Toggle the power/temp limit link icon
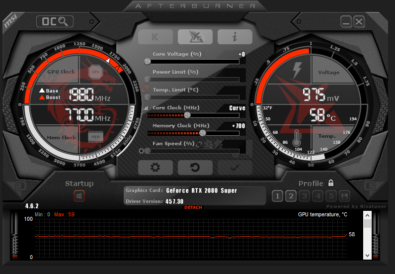Viewport: 395px width, 274px height. pos(145,89)
